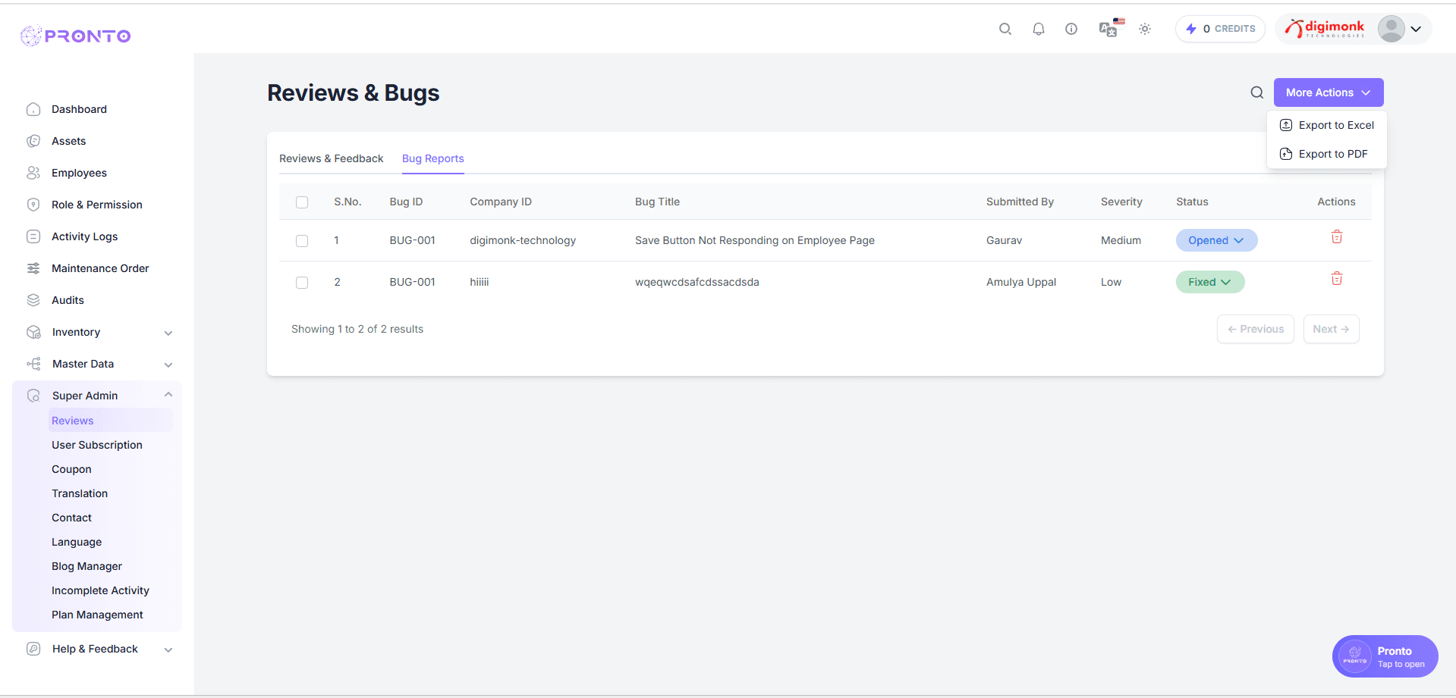Click the search icon beside More Actions
The height and width of the screenshot is (698, 1456).
[x=1256, y=92]
